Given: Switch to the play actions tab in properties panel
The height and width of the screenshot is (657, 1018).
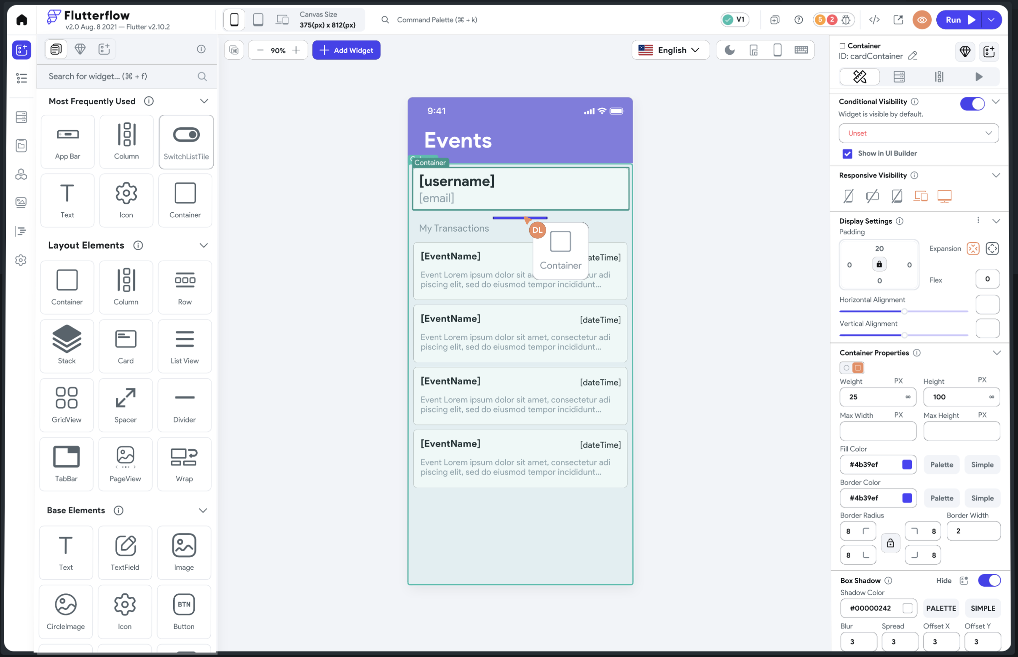Looking at the screenshot, I should [979, 77].
